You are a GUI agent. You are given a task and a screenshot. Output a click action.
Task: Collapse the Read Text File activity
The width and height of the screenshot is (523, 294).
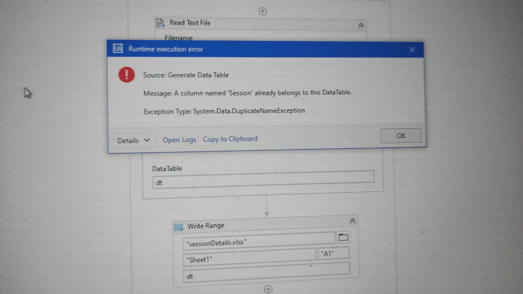(361, 25)
